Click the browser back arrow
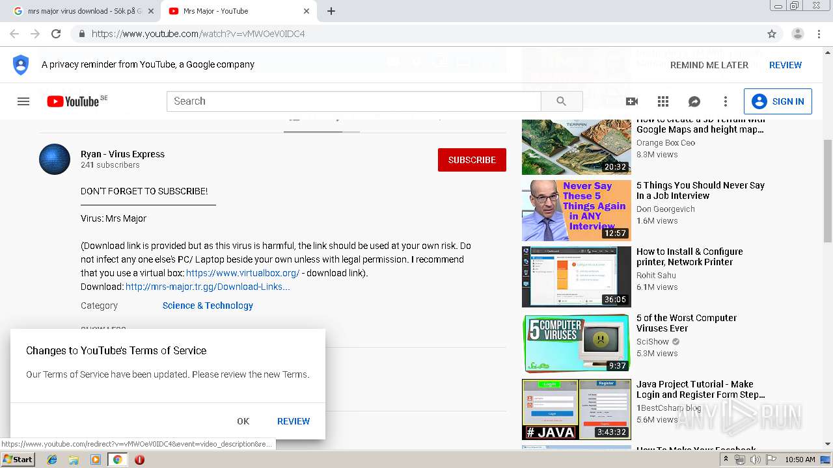The height and width of the screenshot is (468, 833). click(x=14, y=34)
